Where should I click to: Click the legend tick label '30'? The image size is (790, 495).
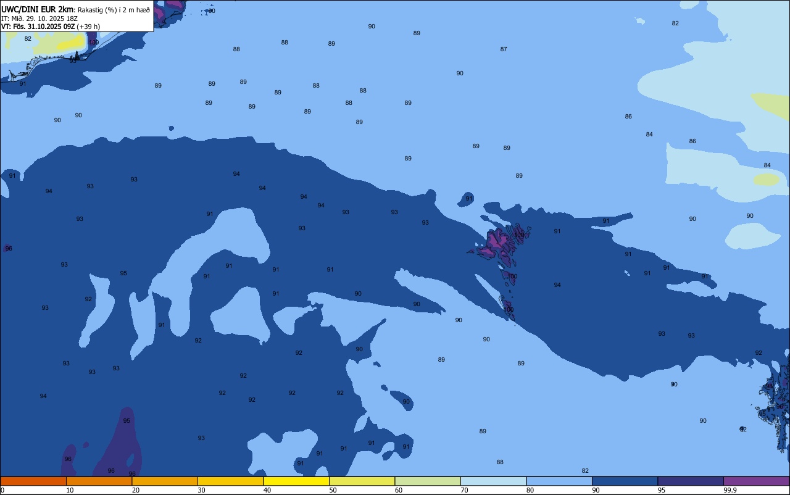(201, 490)
